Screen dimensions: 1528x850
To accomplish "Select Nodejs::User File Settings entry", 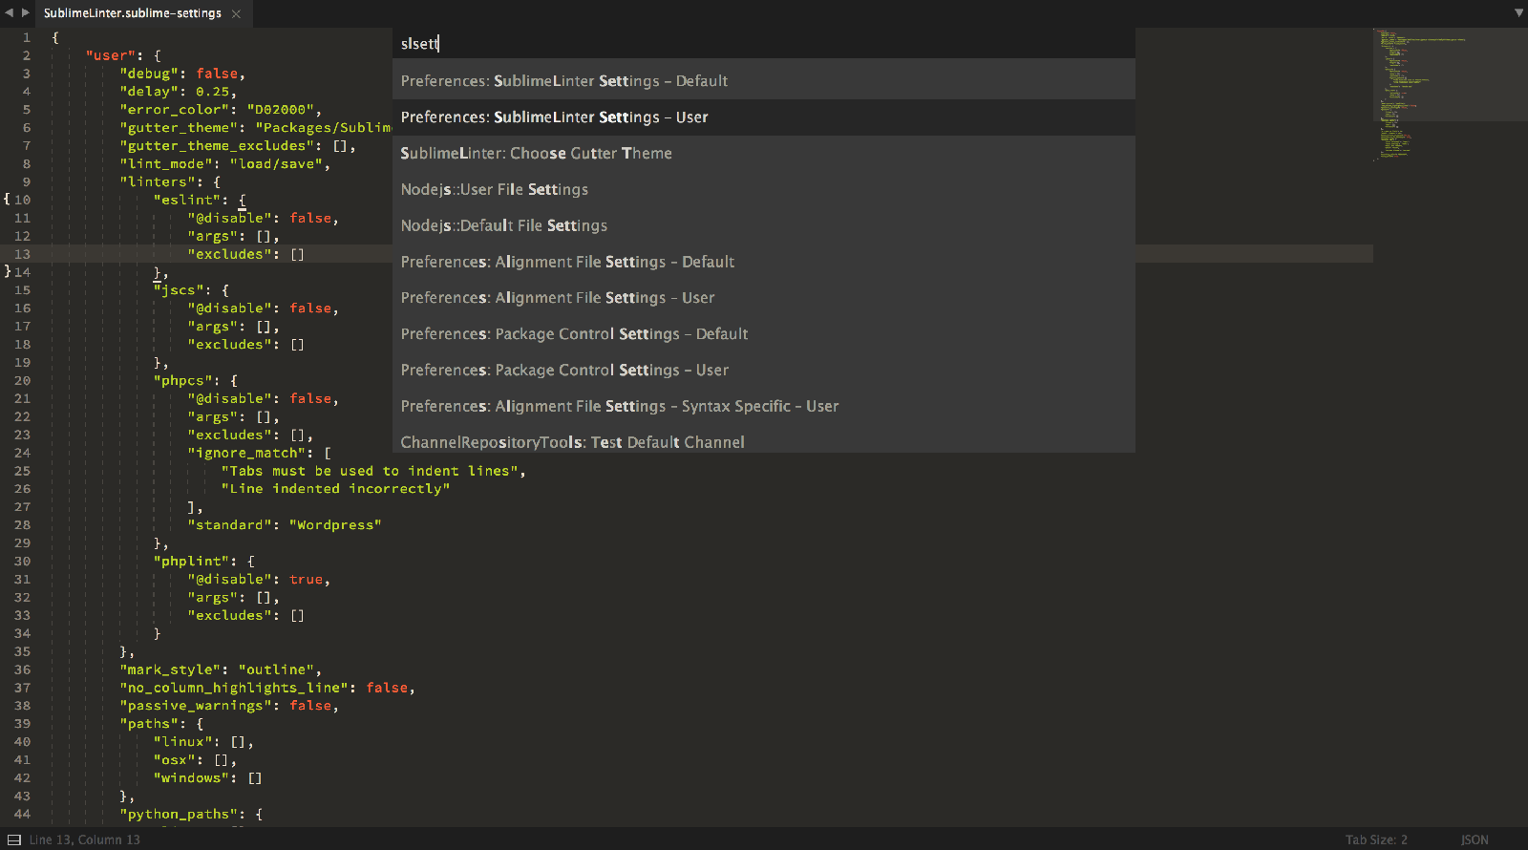I will tap(764, 190).
